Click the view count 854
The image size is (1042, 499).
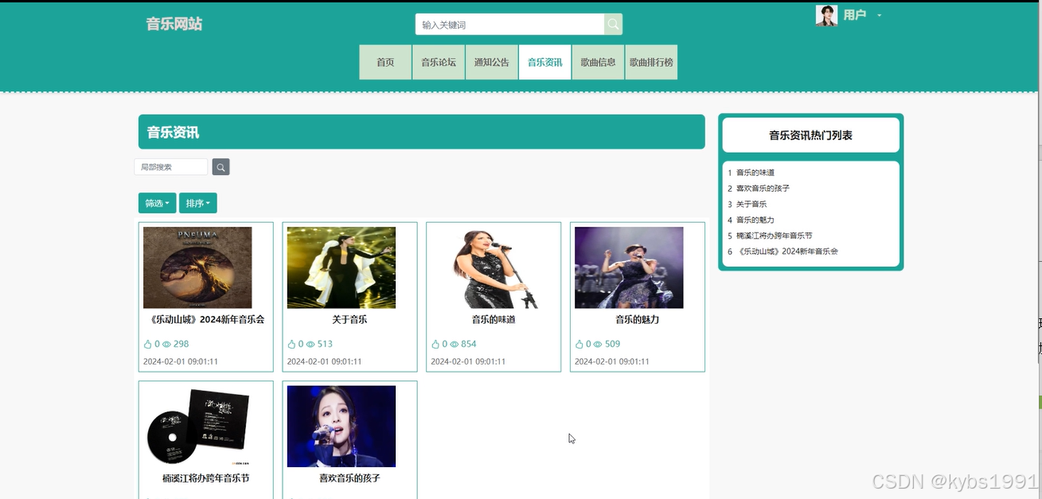(469, 345)
